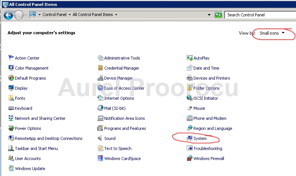Open the Action Center flag icon
The image size is (296, 176).
click(11, 58)
